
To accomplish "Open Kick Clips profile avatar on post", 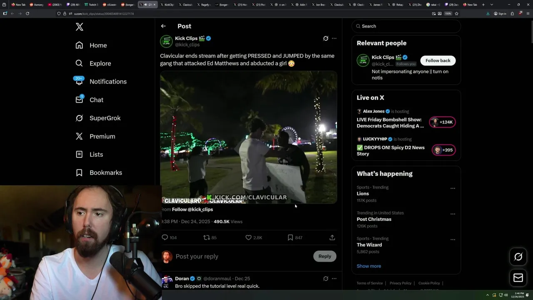I will tap(166, 41).
